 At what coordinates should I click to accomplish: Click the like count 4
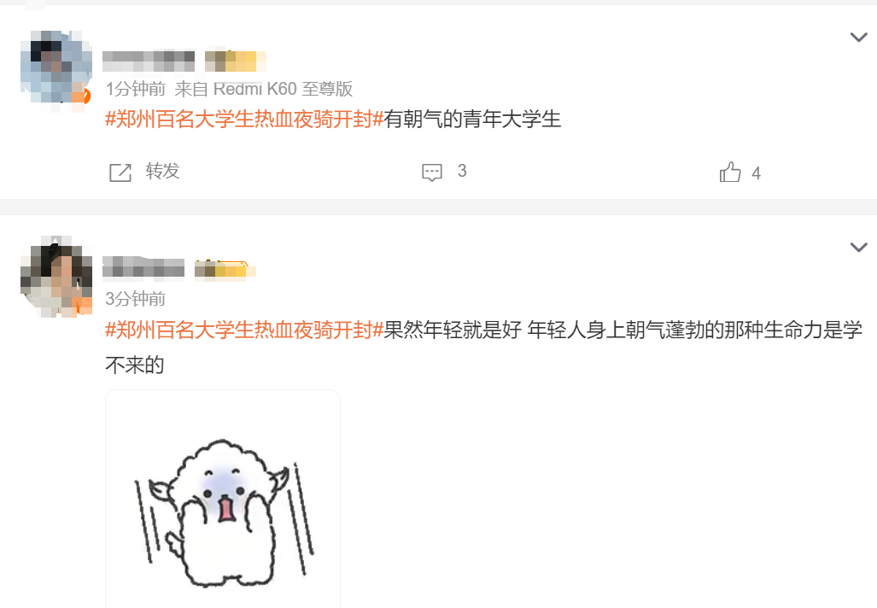(757, 173)
